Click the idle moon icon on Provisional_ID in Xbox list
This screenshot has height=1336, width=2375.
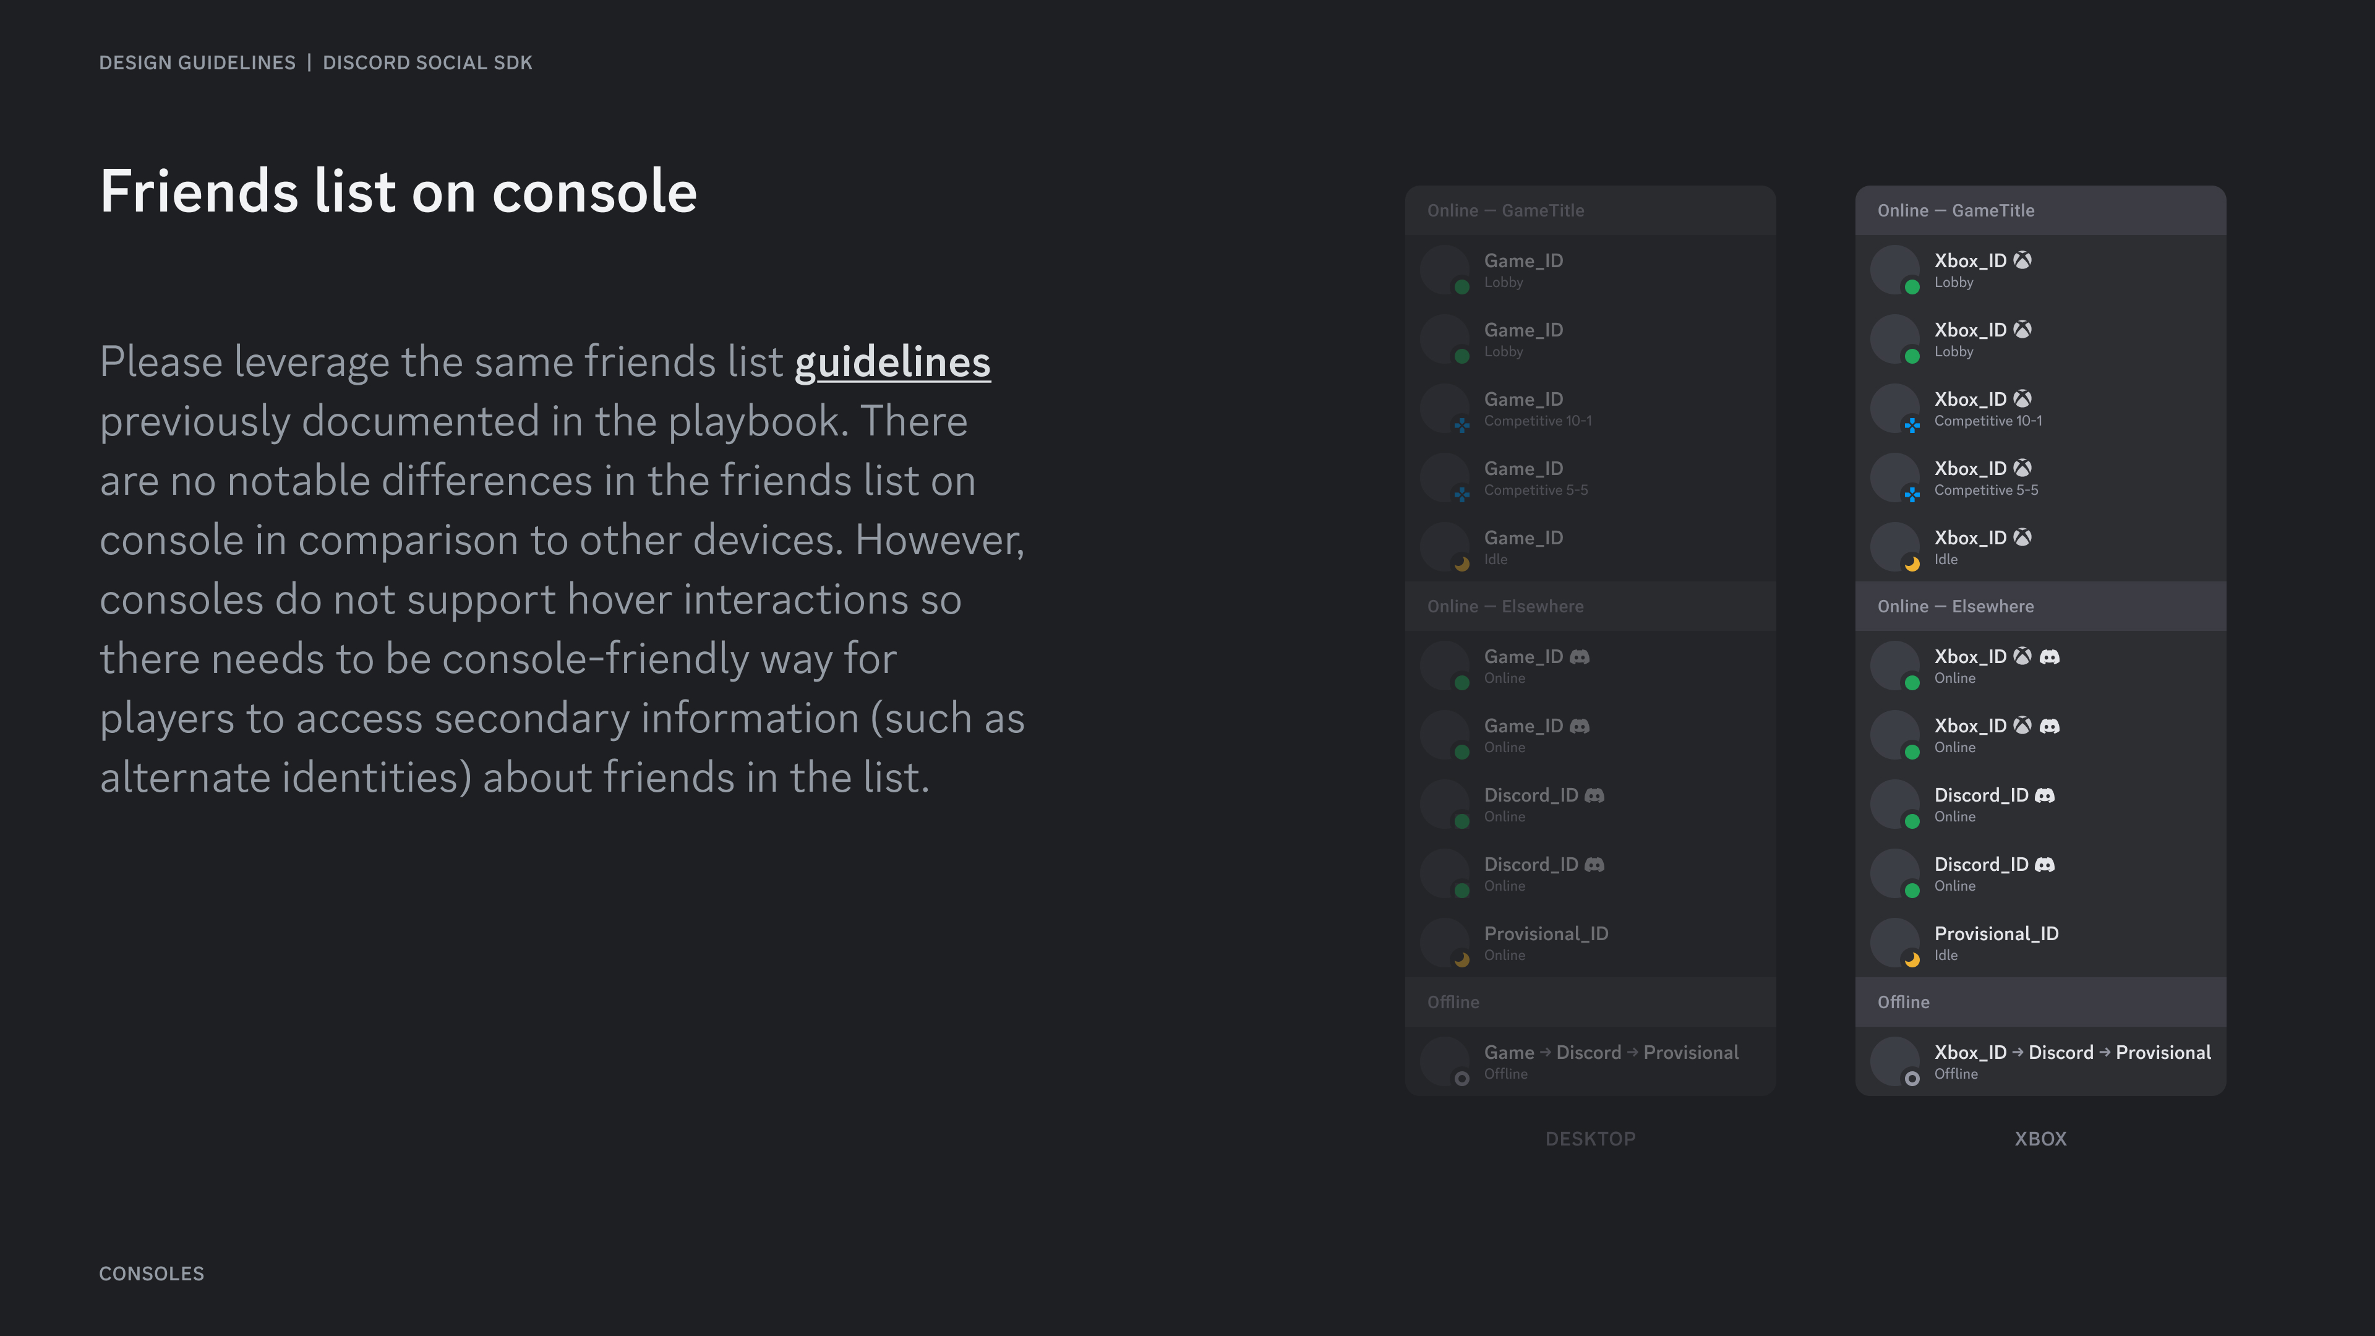[1912, 959]
